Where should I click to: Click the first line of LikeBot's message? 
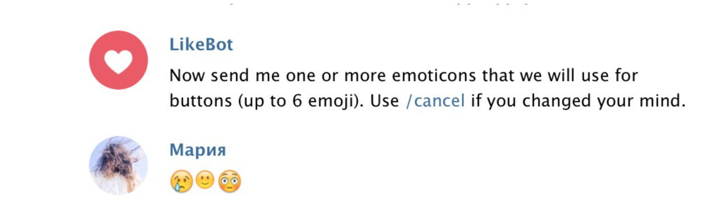pos(404,76)
